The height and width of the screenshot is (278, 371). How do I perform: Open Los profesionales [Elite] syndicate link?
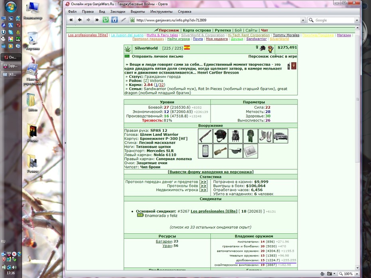click(214, 211)
